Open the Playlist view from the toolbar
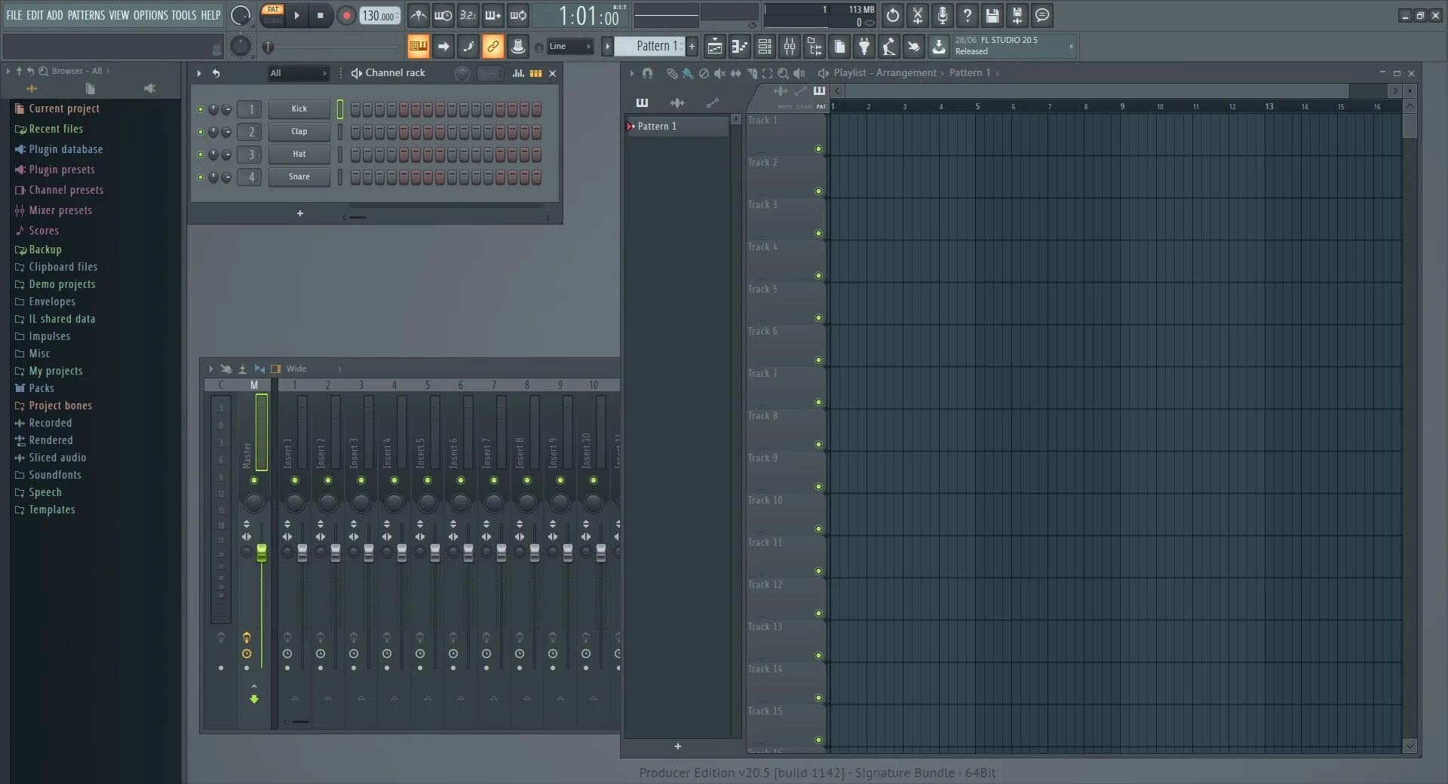This screenshot has height=784, width=1448. 714,46
